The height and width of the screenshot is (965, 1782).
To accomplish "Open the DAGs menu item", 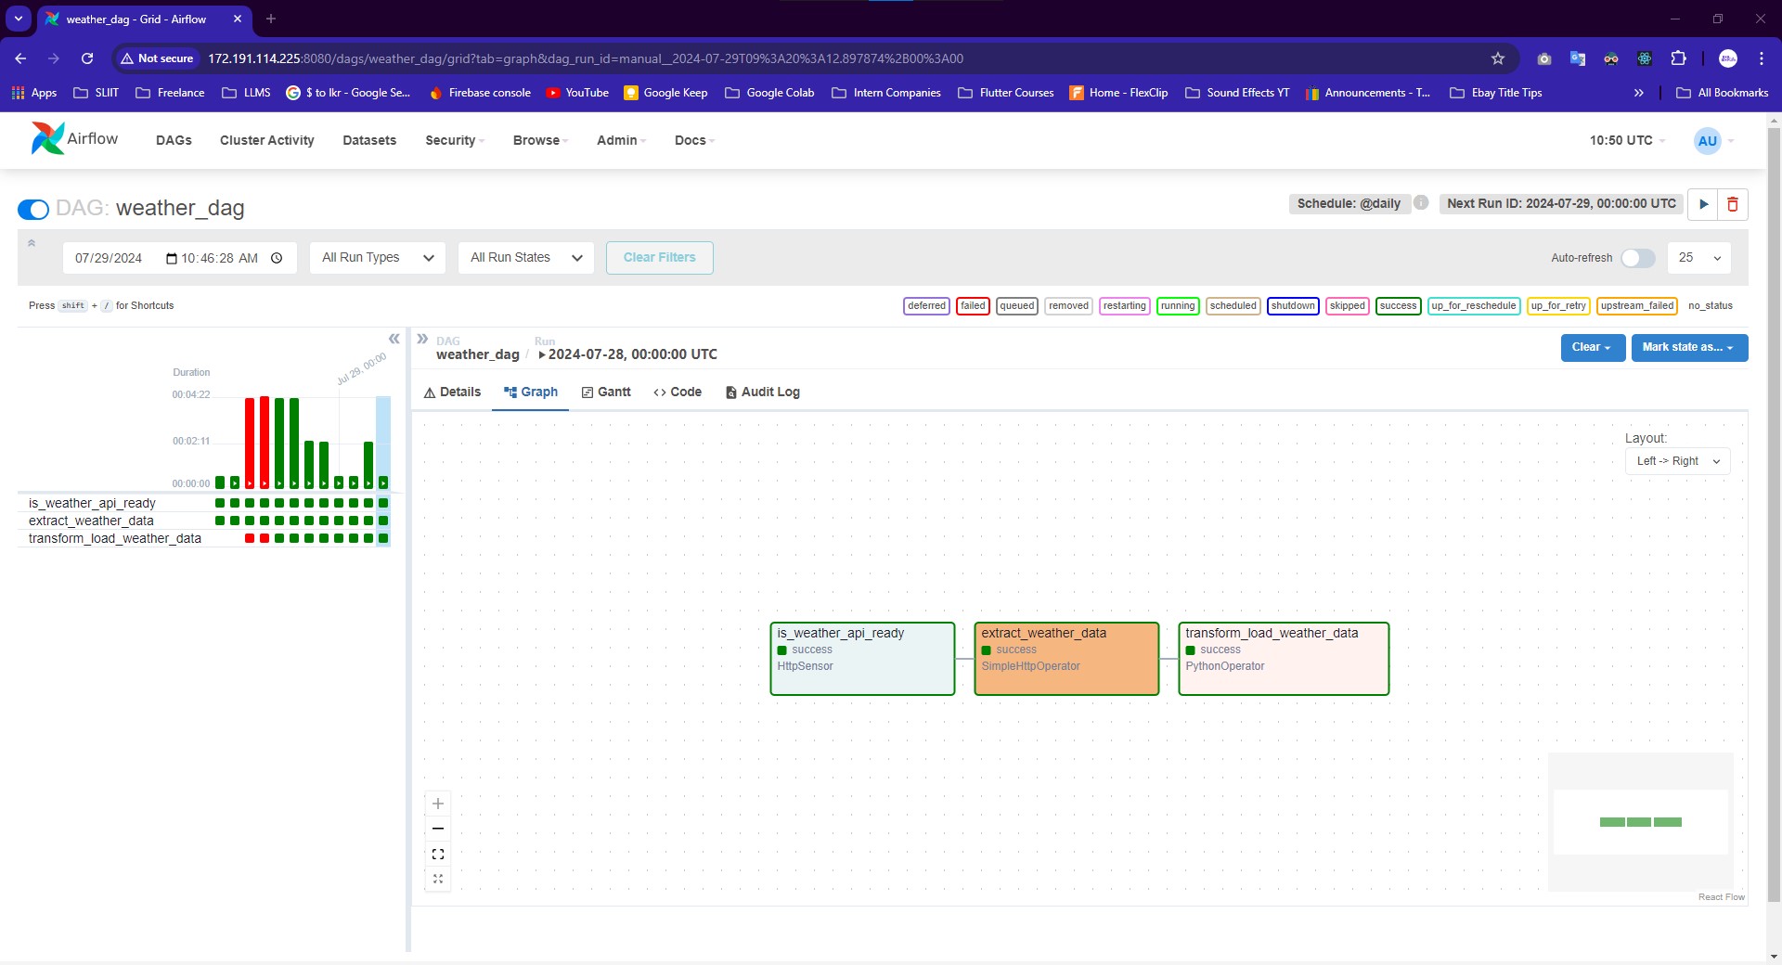I will tap(174, 140).
